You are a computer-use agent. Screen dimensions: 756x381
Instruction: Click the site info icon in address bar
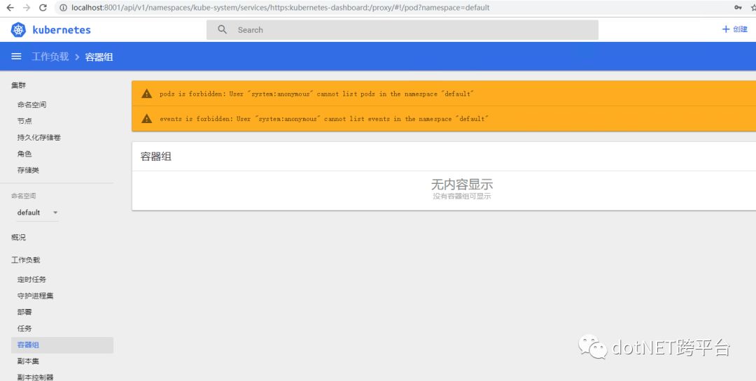[x=63, y=8]
